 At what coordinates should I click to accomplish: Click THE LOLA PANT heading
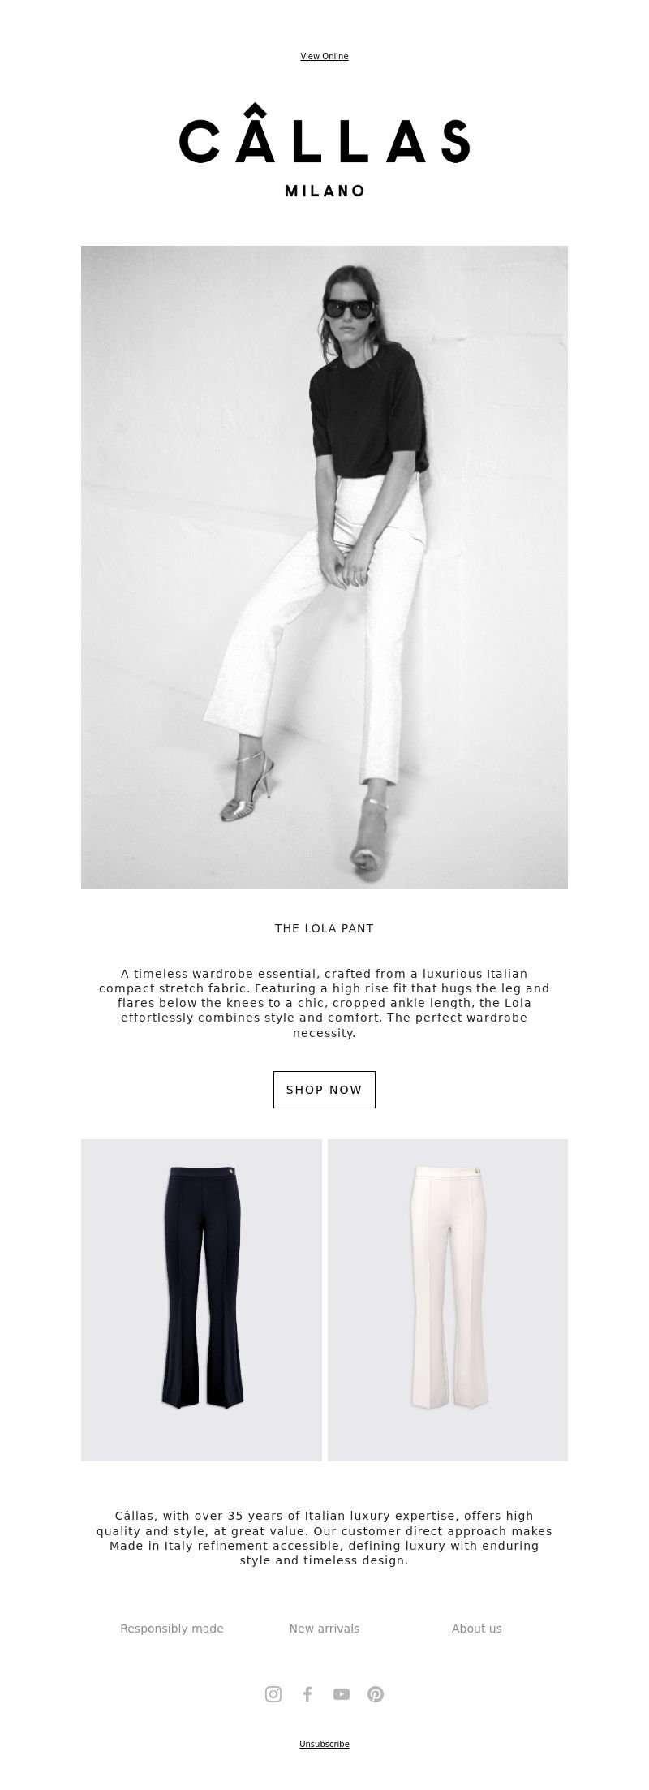[324, 928]
